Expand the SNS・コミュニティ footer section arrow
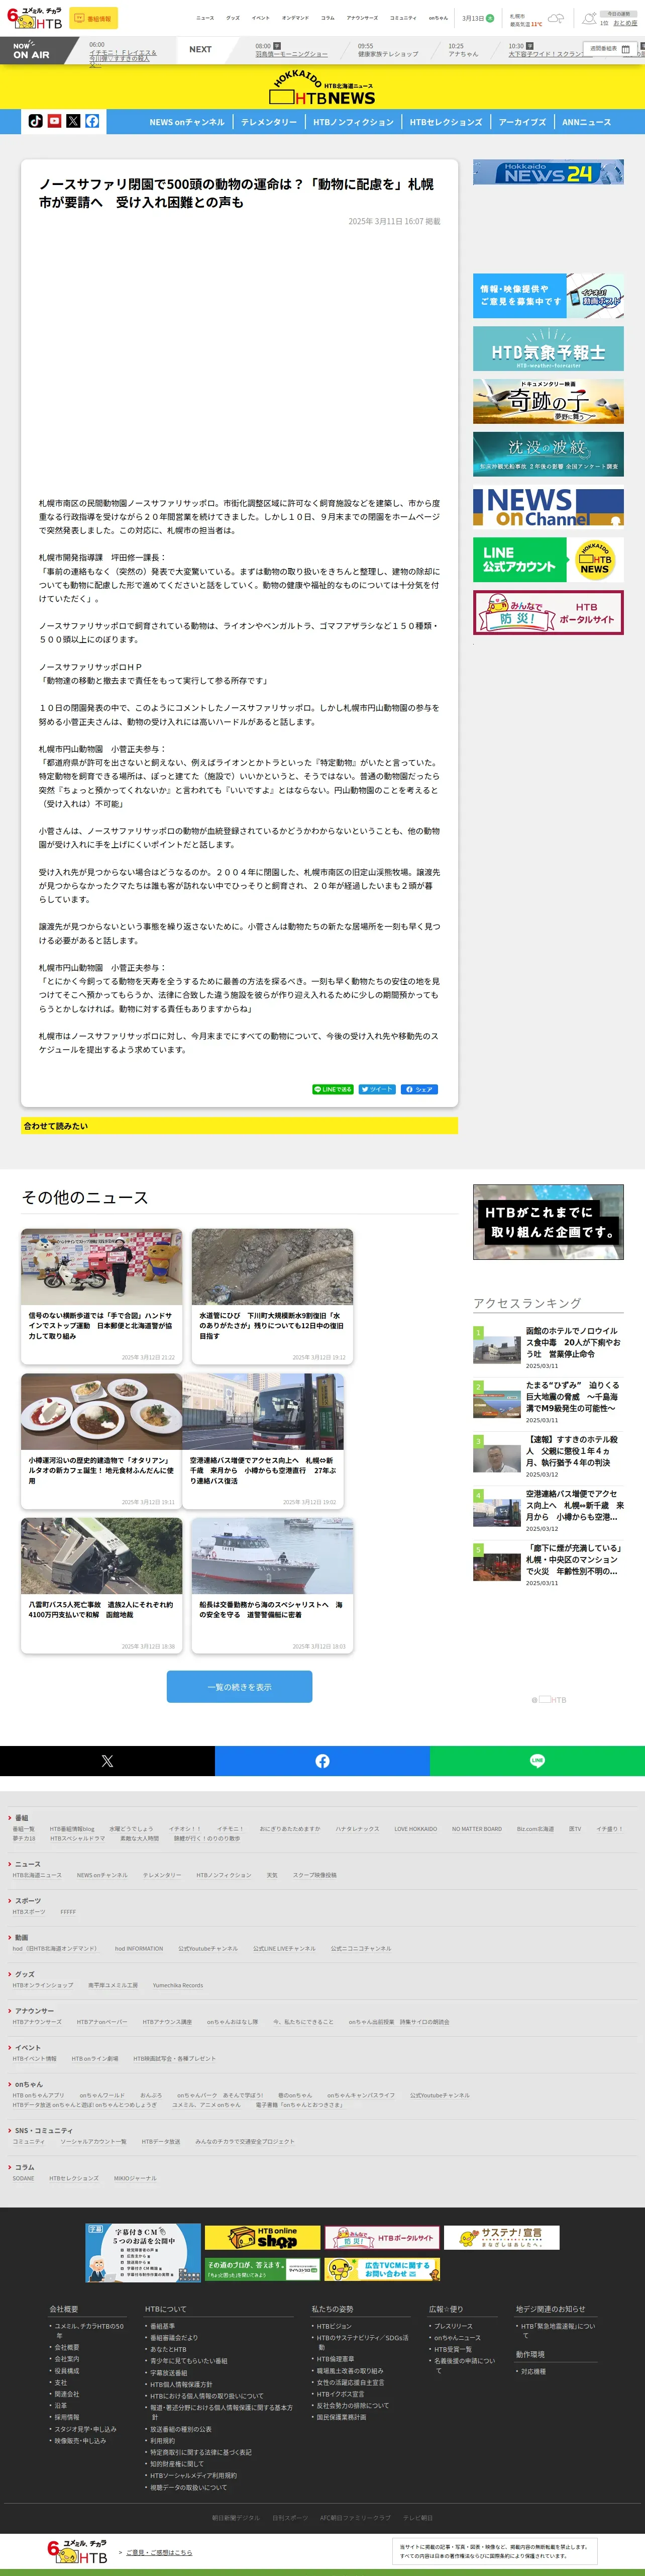The width and height of the screenshot is (645, 2576). pos(10,2131)
